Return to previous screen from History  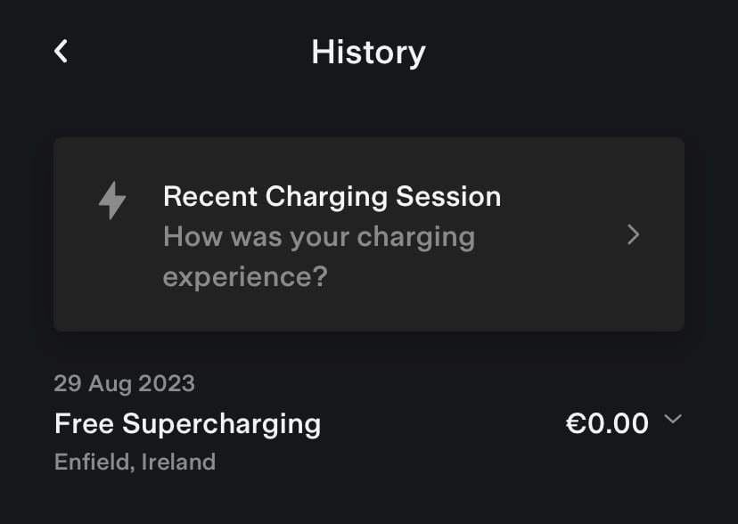pyautogui.click(x=61, y=52)
